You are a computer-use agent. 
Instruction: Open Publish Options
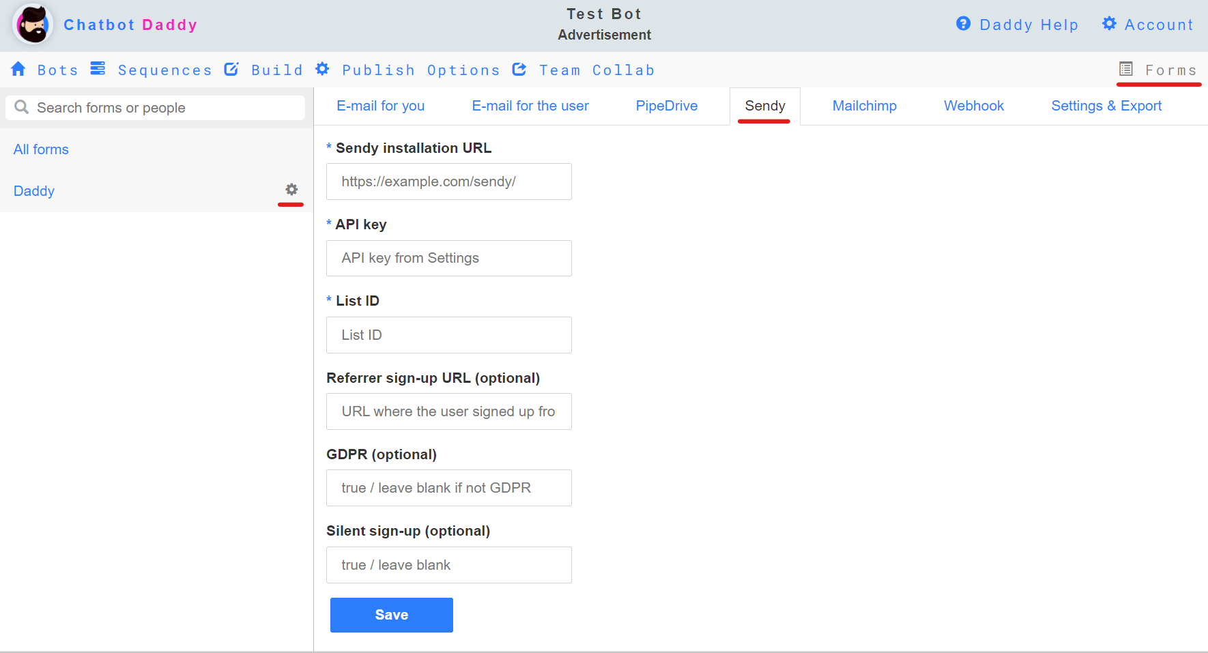pyautogui.click(x=421, y=70)
